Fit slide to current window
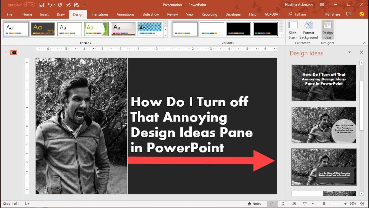The height and width of the screenshot is (208, 369). coord(362,204)
